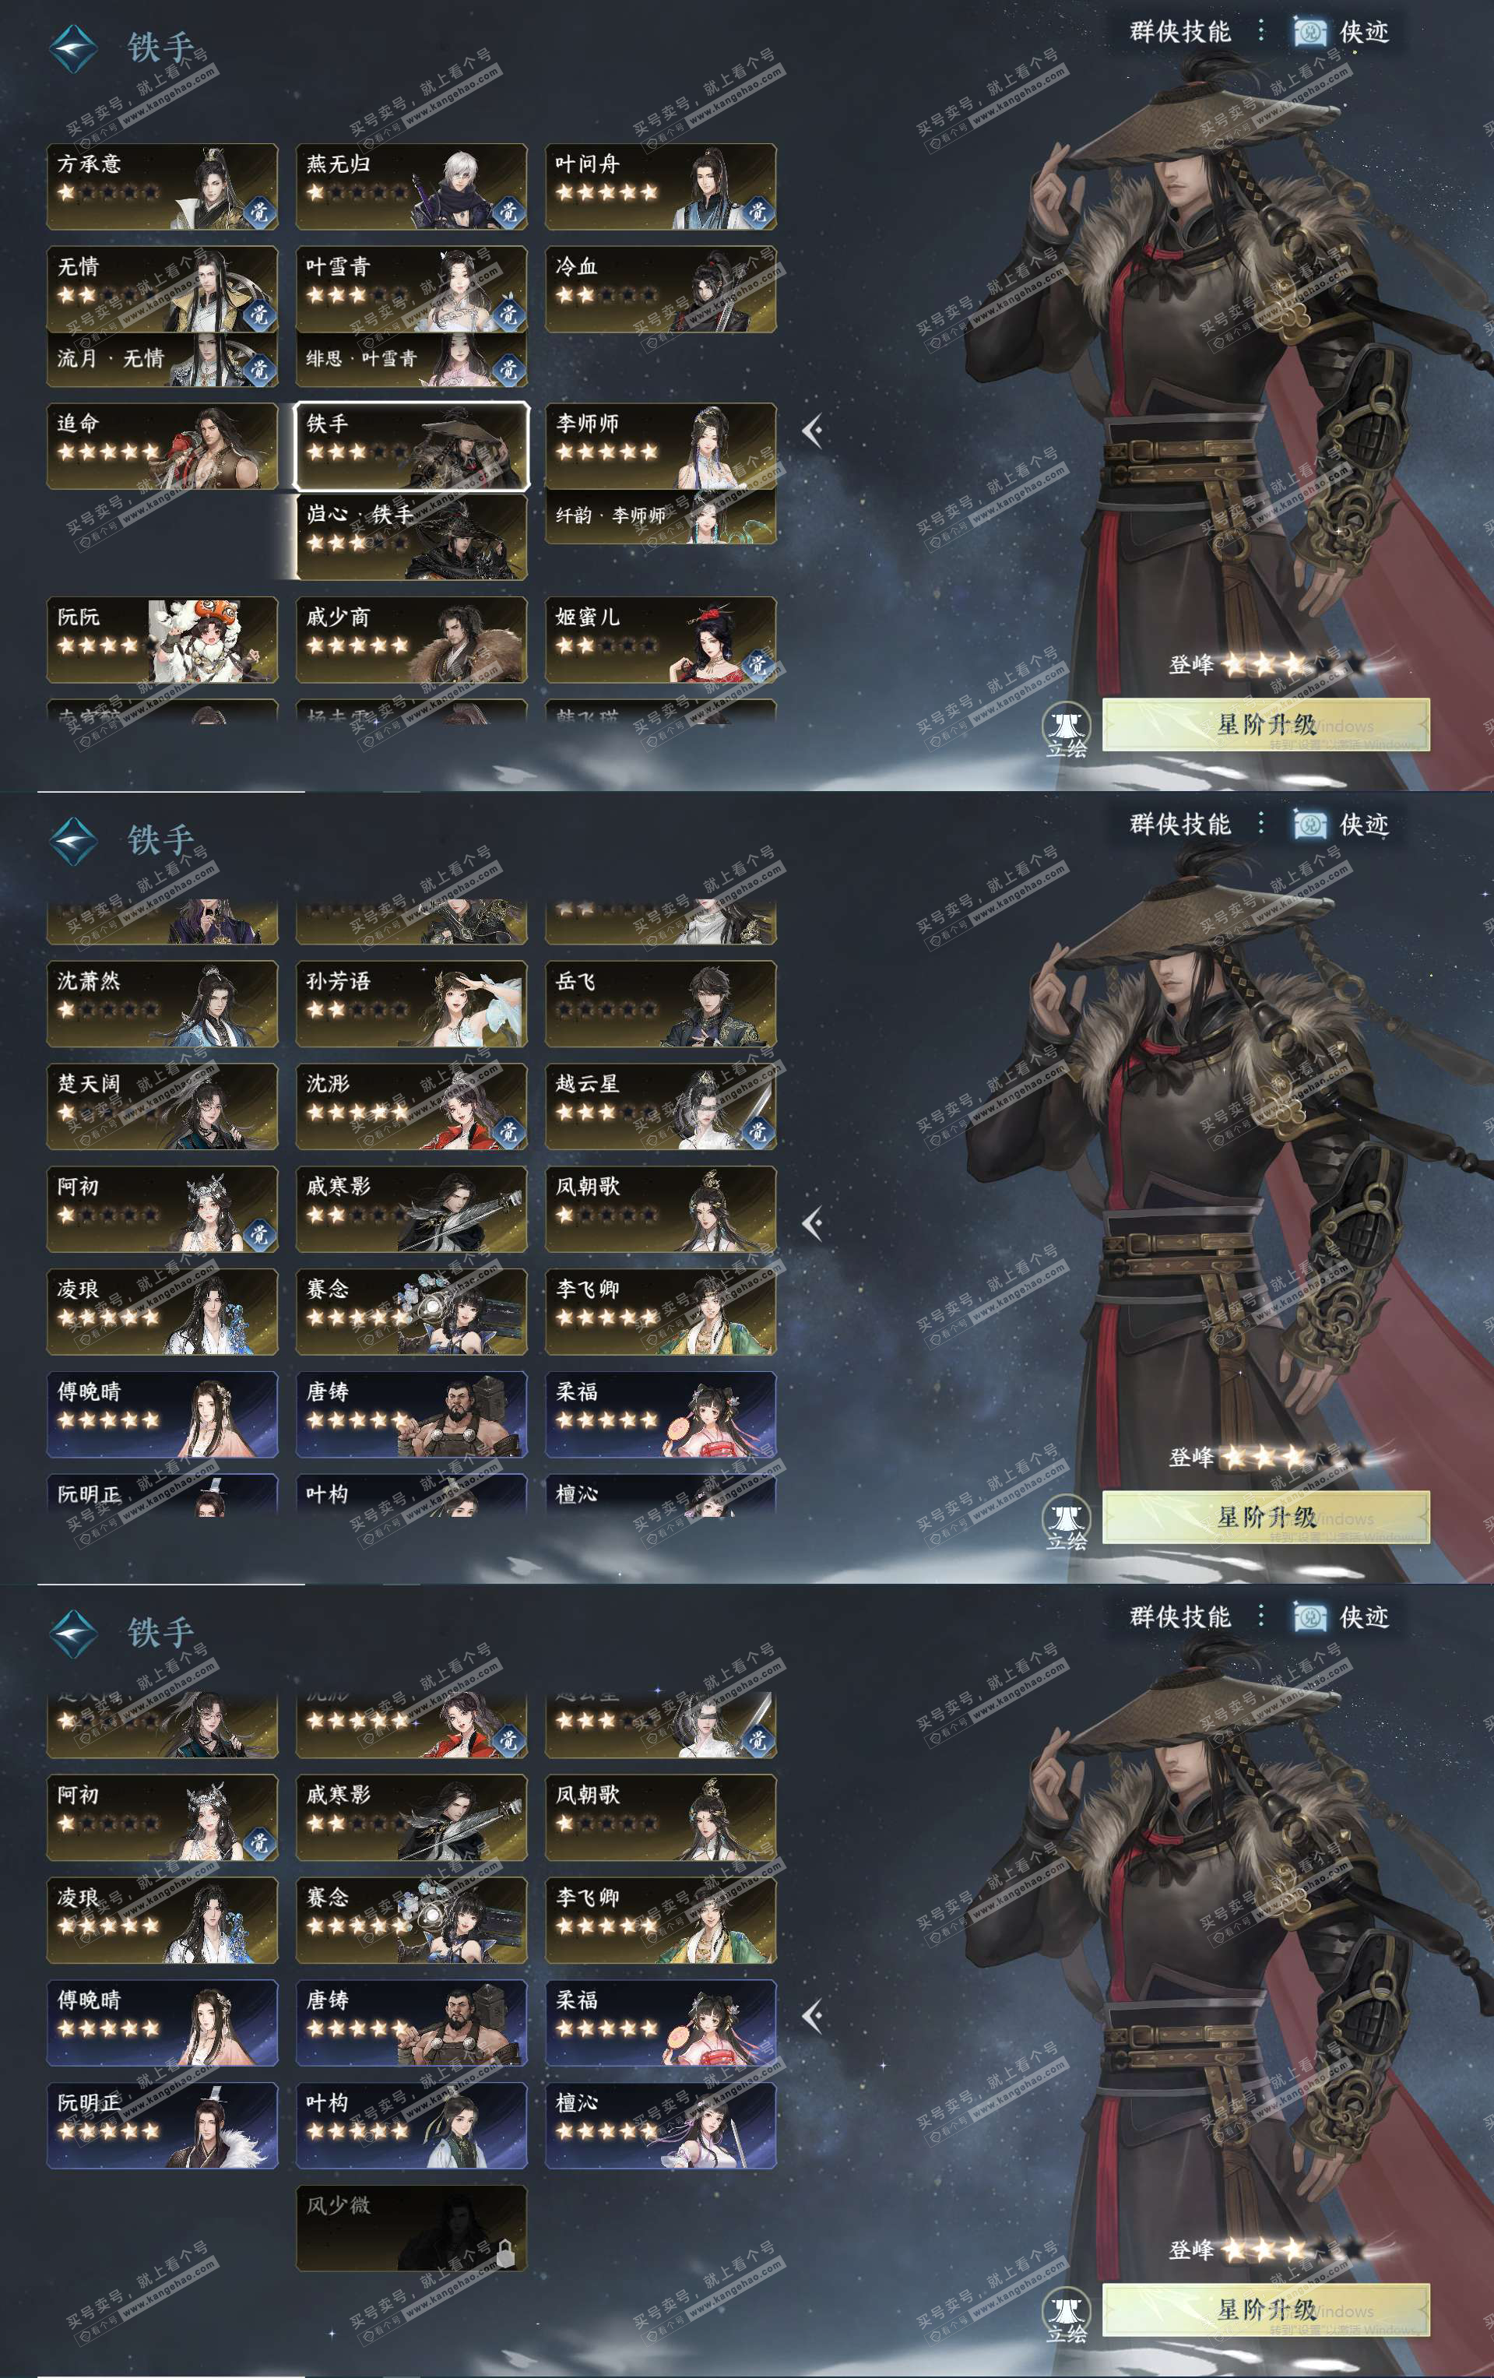Open the 戚少商 hero card
This screenshot has width=1494, height=2378.
412,639
